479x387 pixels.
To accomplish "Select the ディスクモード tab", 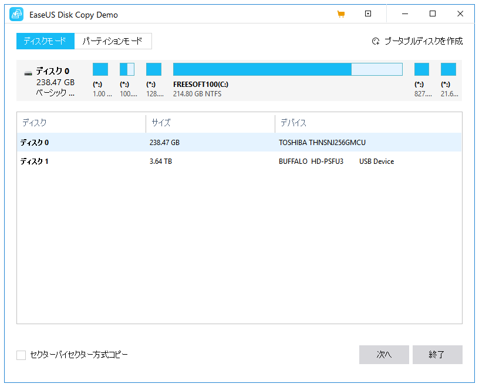I will point(45,41).
